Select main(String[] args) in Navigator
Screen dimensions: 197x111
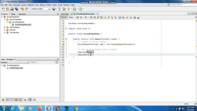[16, 68]
